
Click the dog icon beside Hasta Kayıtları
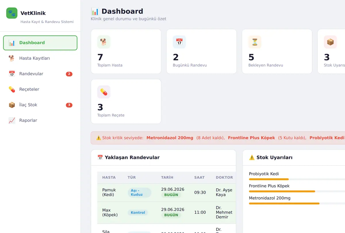(x=12, y=58)
